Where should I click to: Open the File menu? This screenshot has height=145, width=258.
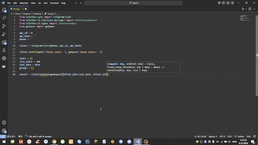(9, 3)
